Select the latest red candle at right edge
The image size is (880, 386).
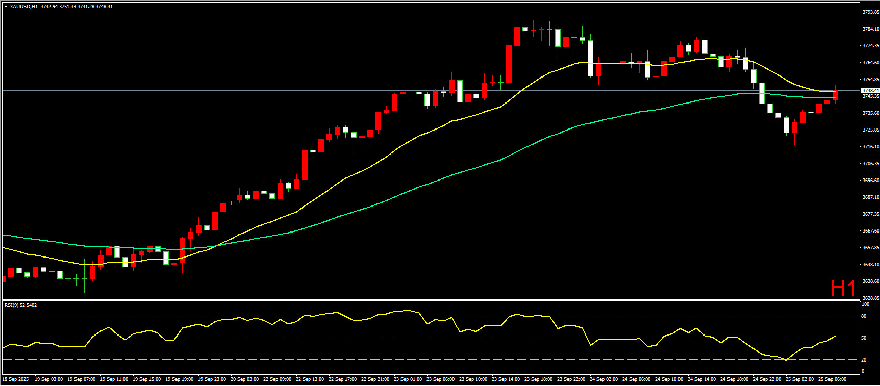coord(835,95)
